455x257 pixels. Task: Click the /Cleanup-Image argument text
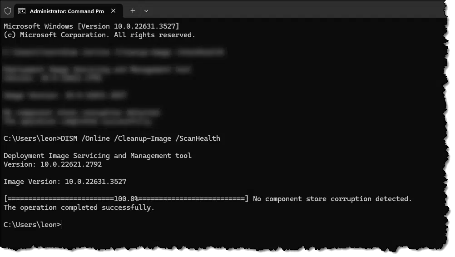point(143,138)
